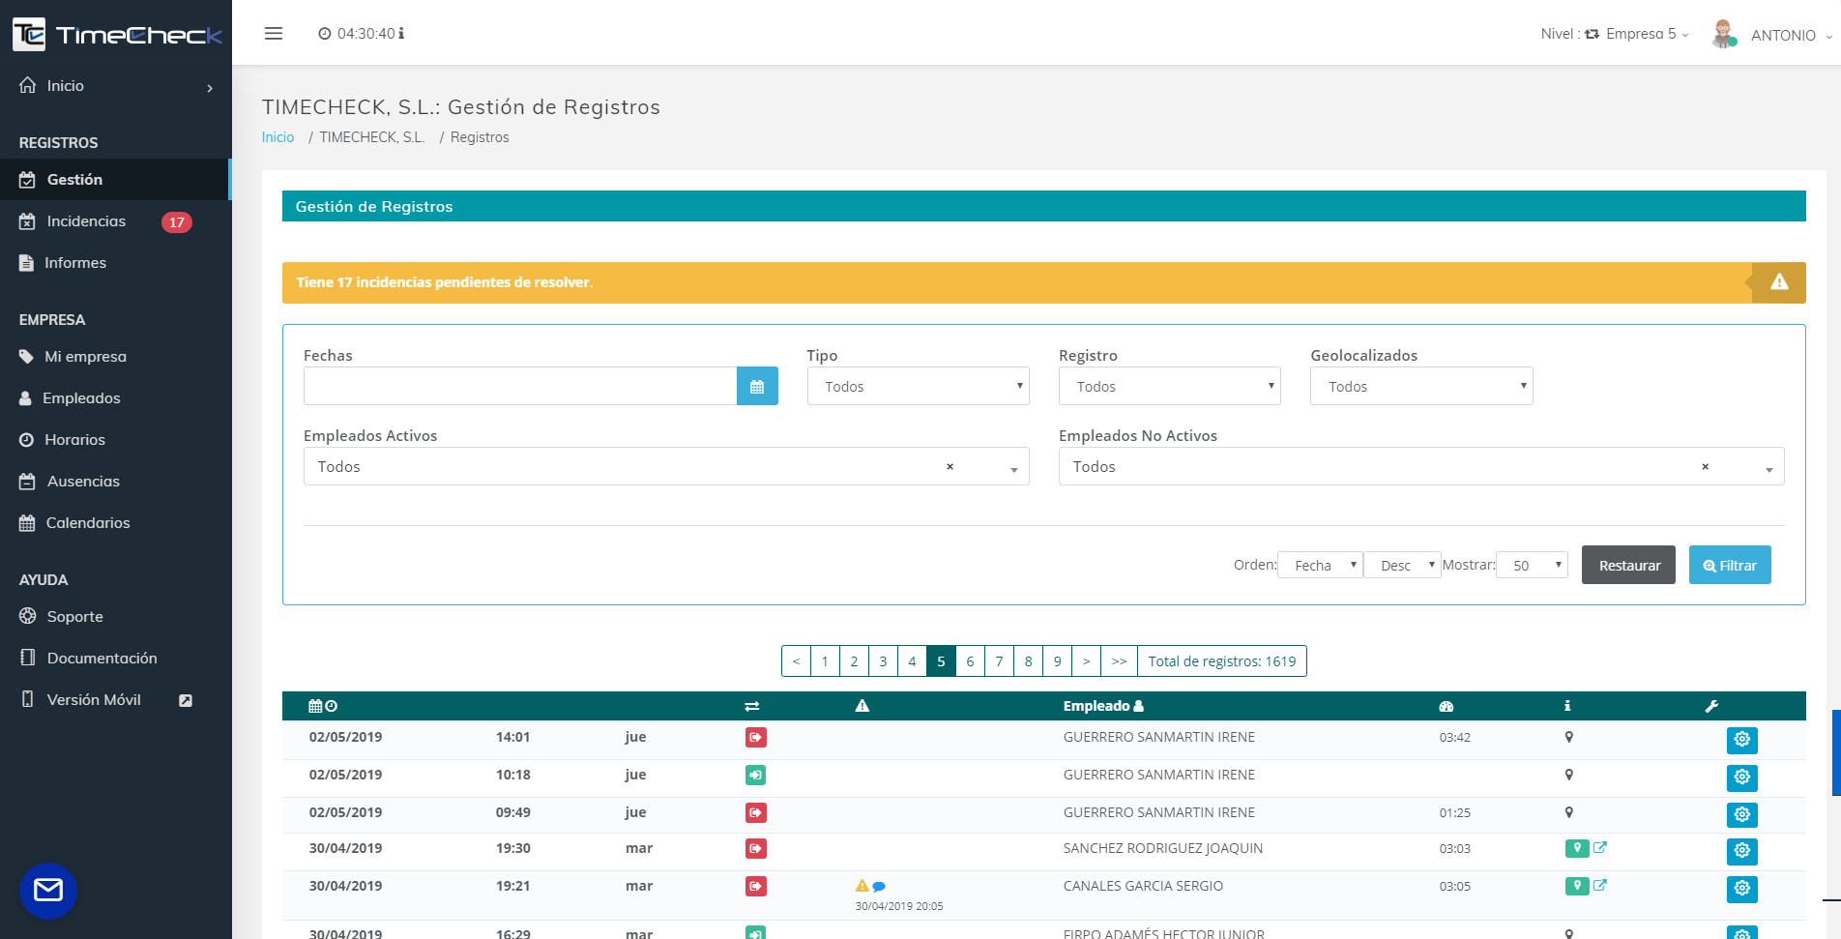The height and width of the screenshot is (939, 1841).
Task: Click the Fechas date input field
Action: tap(520, 387)
